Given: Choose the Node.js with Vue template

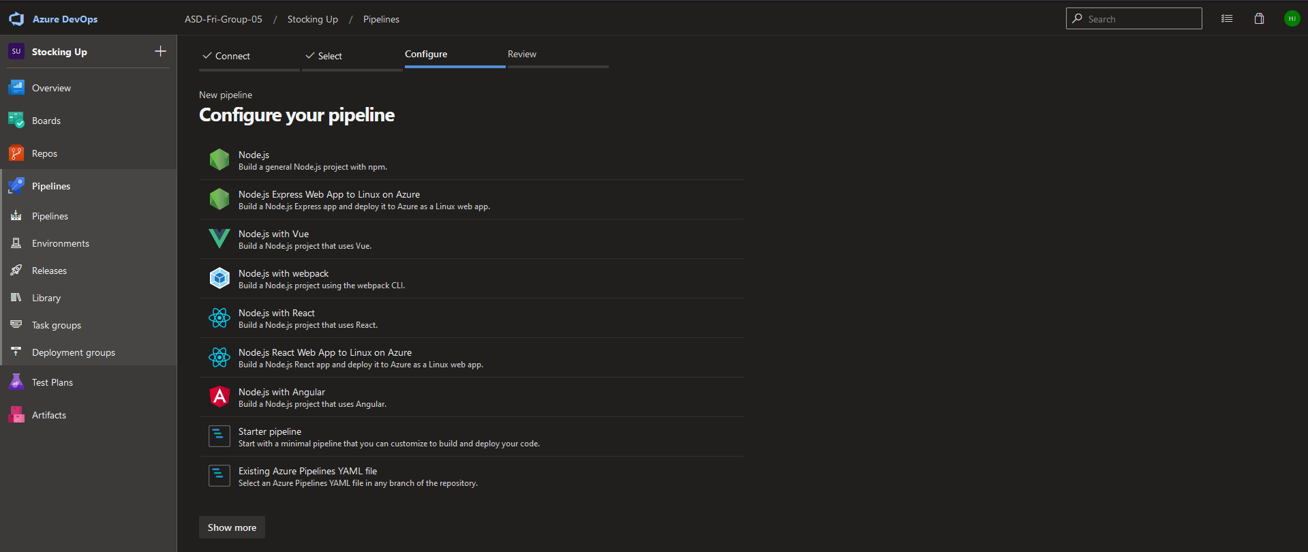Looking at the screenshot, I should tap(273, 234).
